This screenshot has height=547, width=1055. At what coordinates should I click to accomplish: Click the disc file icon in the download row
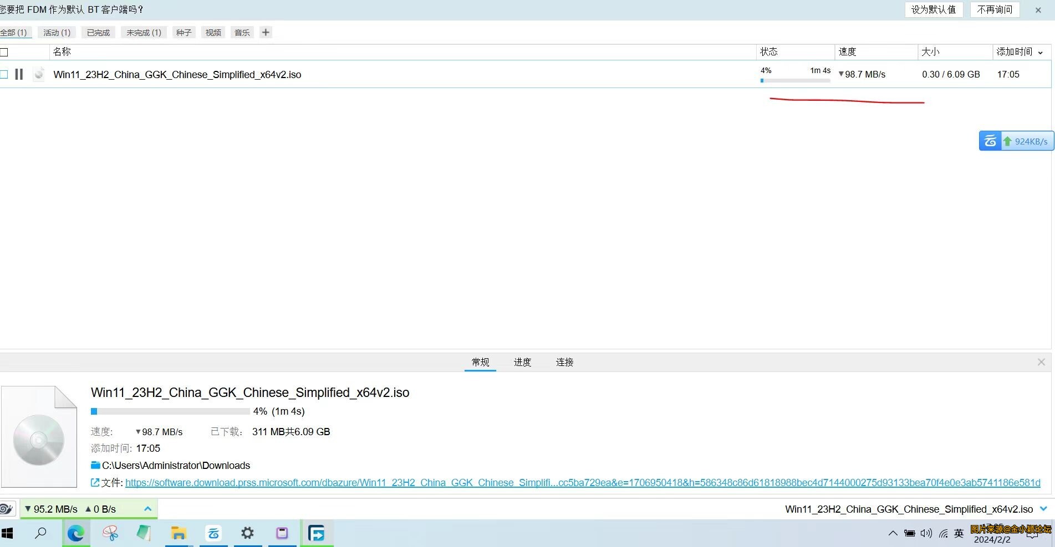(x=39, y=74)
